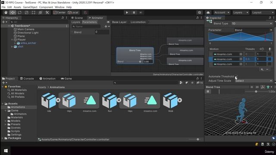Select the Move tool in toolbar
This screenshot has height=155, width=276.
point(13,12)
